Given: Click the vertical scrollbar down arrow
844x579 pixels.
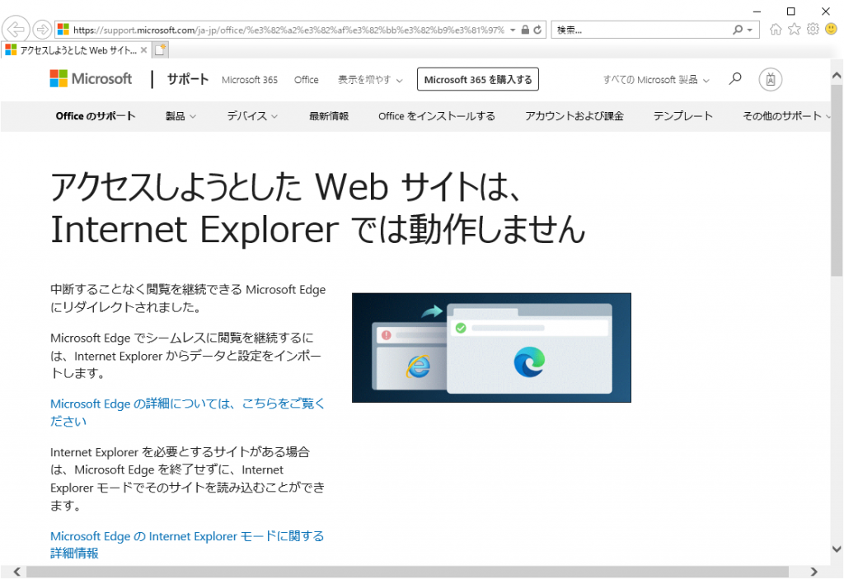Looking at the screenshot, I should coord(837,549).
